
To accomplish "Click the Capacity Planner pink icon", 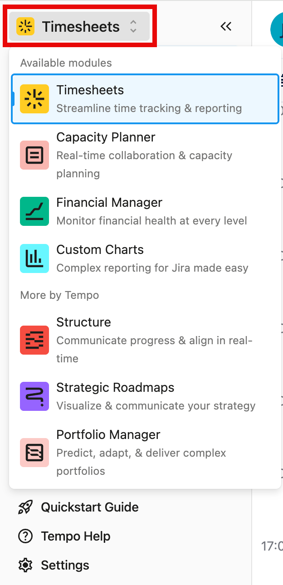I will click(34, 155).
